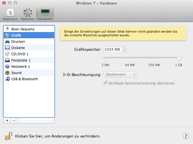Open help with the question mark button

[186, 136]
